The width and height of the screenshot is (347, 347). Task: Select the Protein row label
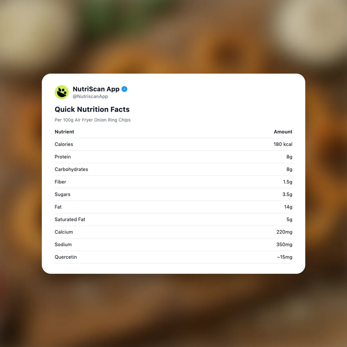(x=63, y=157)
